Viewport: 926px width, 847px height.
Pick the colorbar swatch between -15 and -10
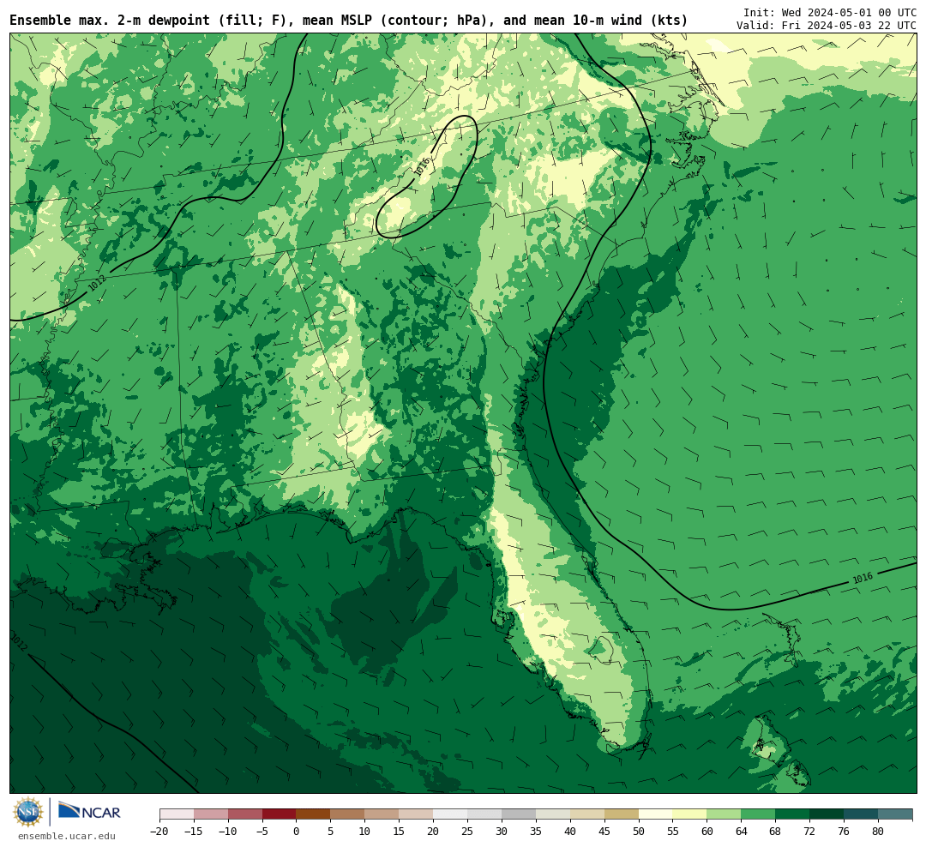click(211, 814)
